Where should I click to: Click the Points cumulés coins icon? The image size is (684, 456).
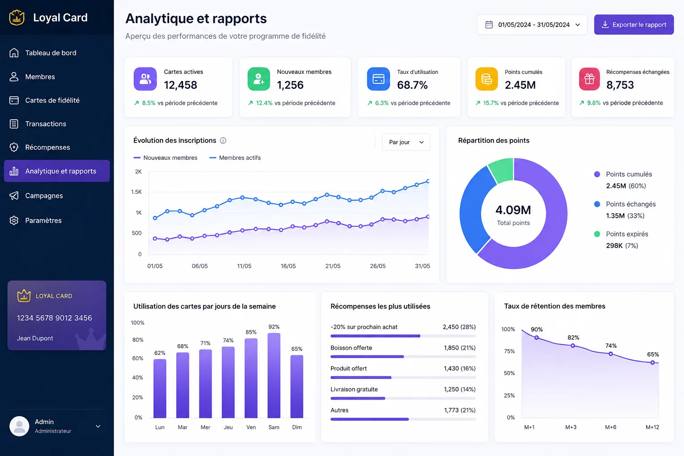(x=487, y=79)
